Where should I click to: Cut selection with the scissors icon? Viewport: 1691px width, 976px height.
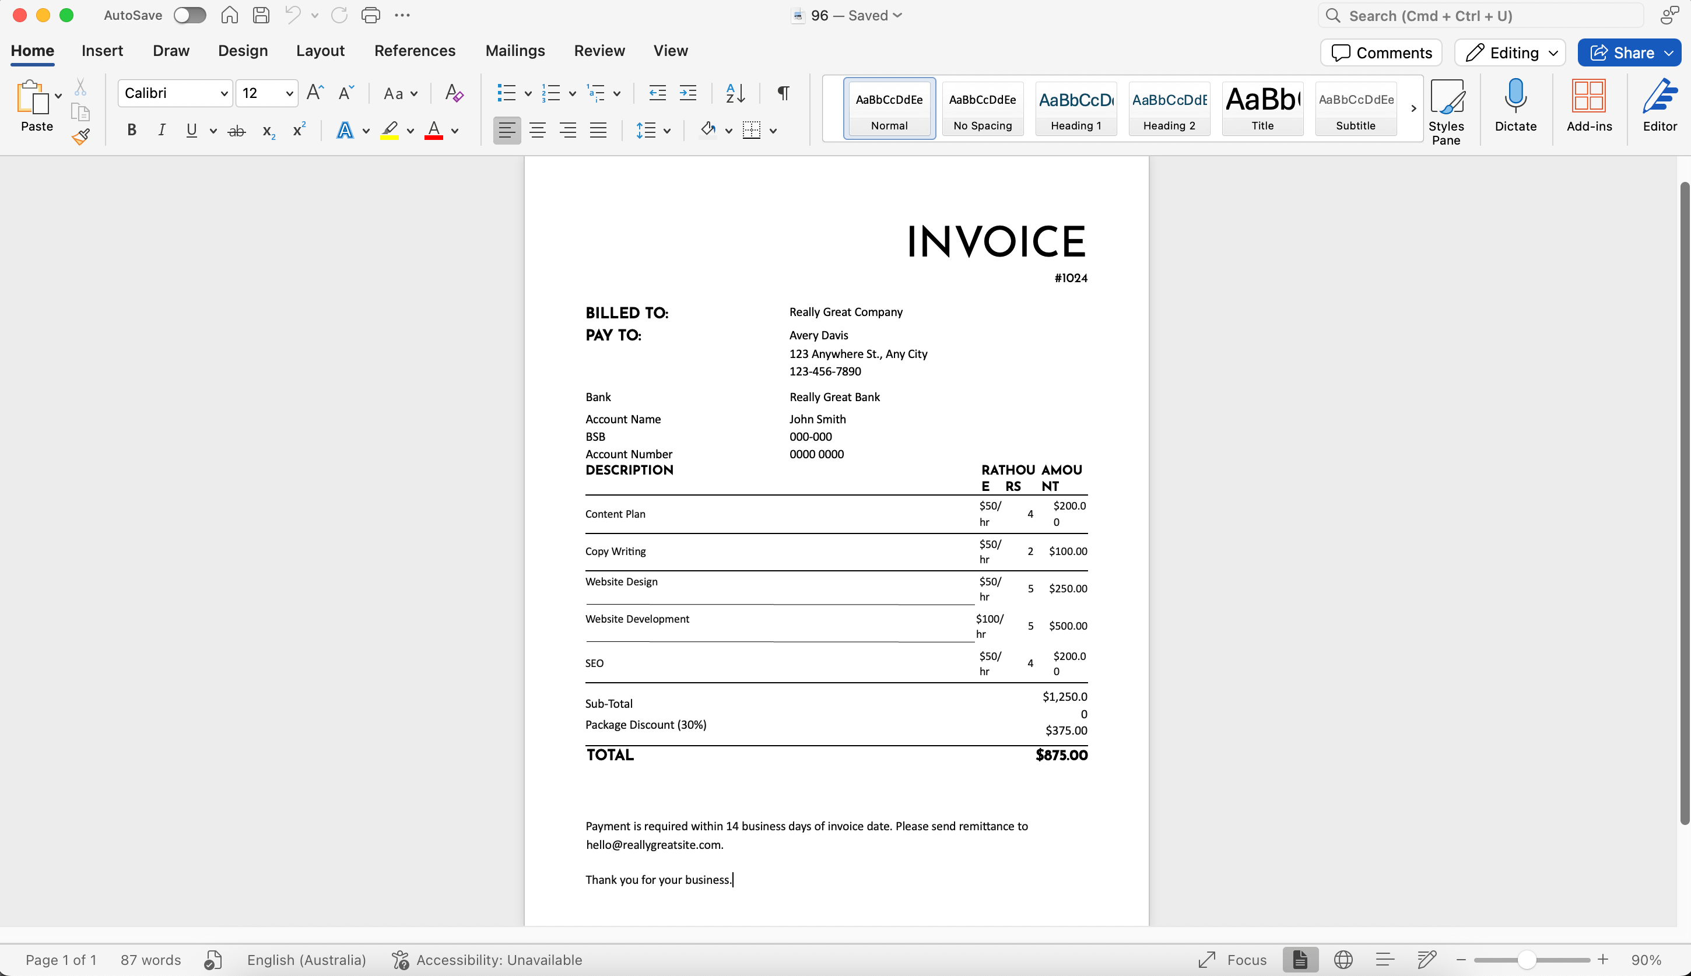point(80,87)
